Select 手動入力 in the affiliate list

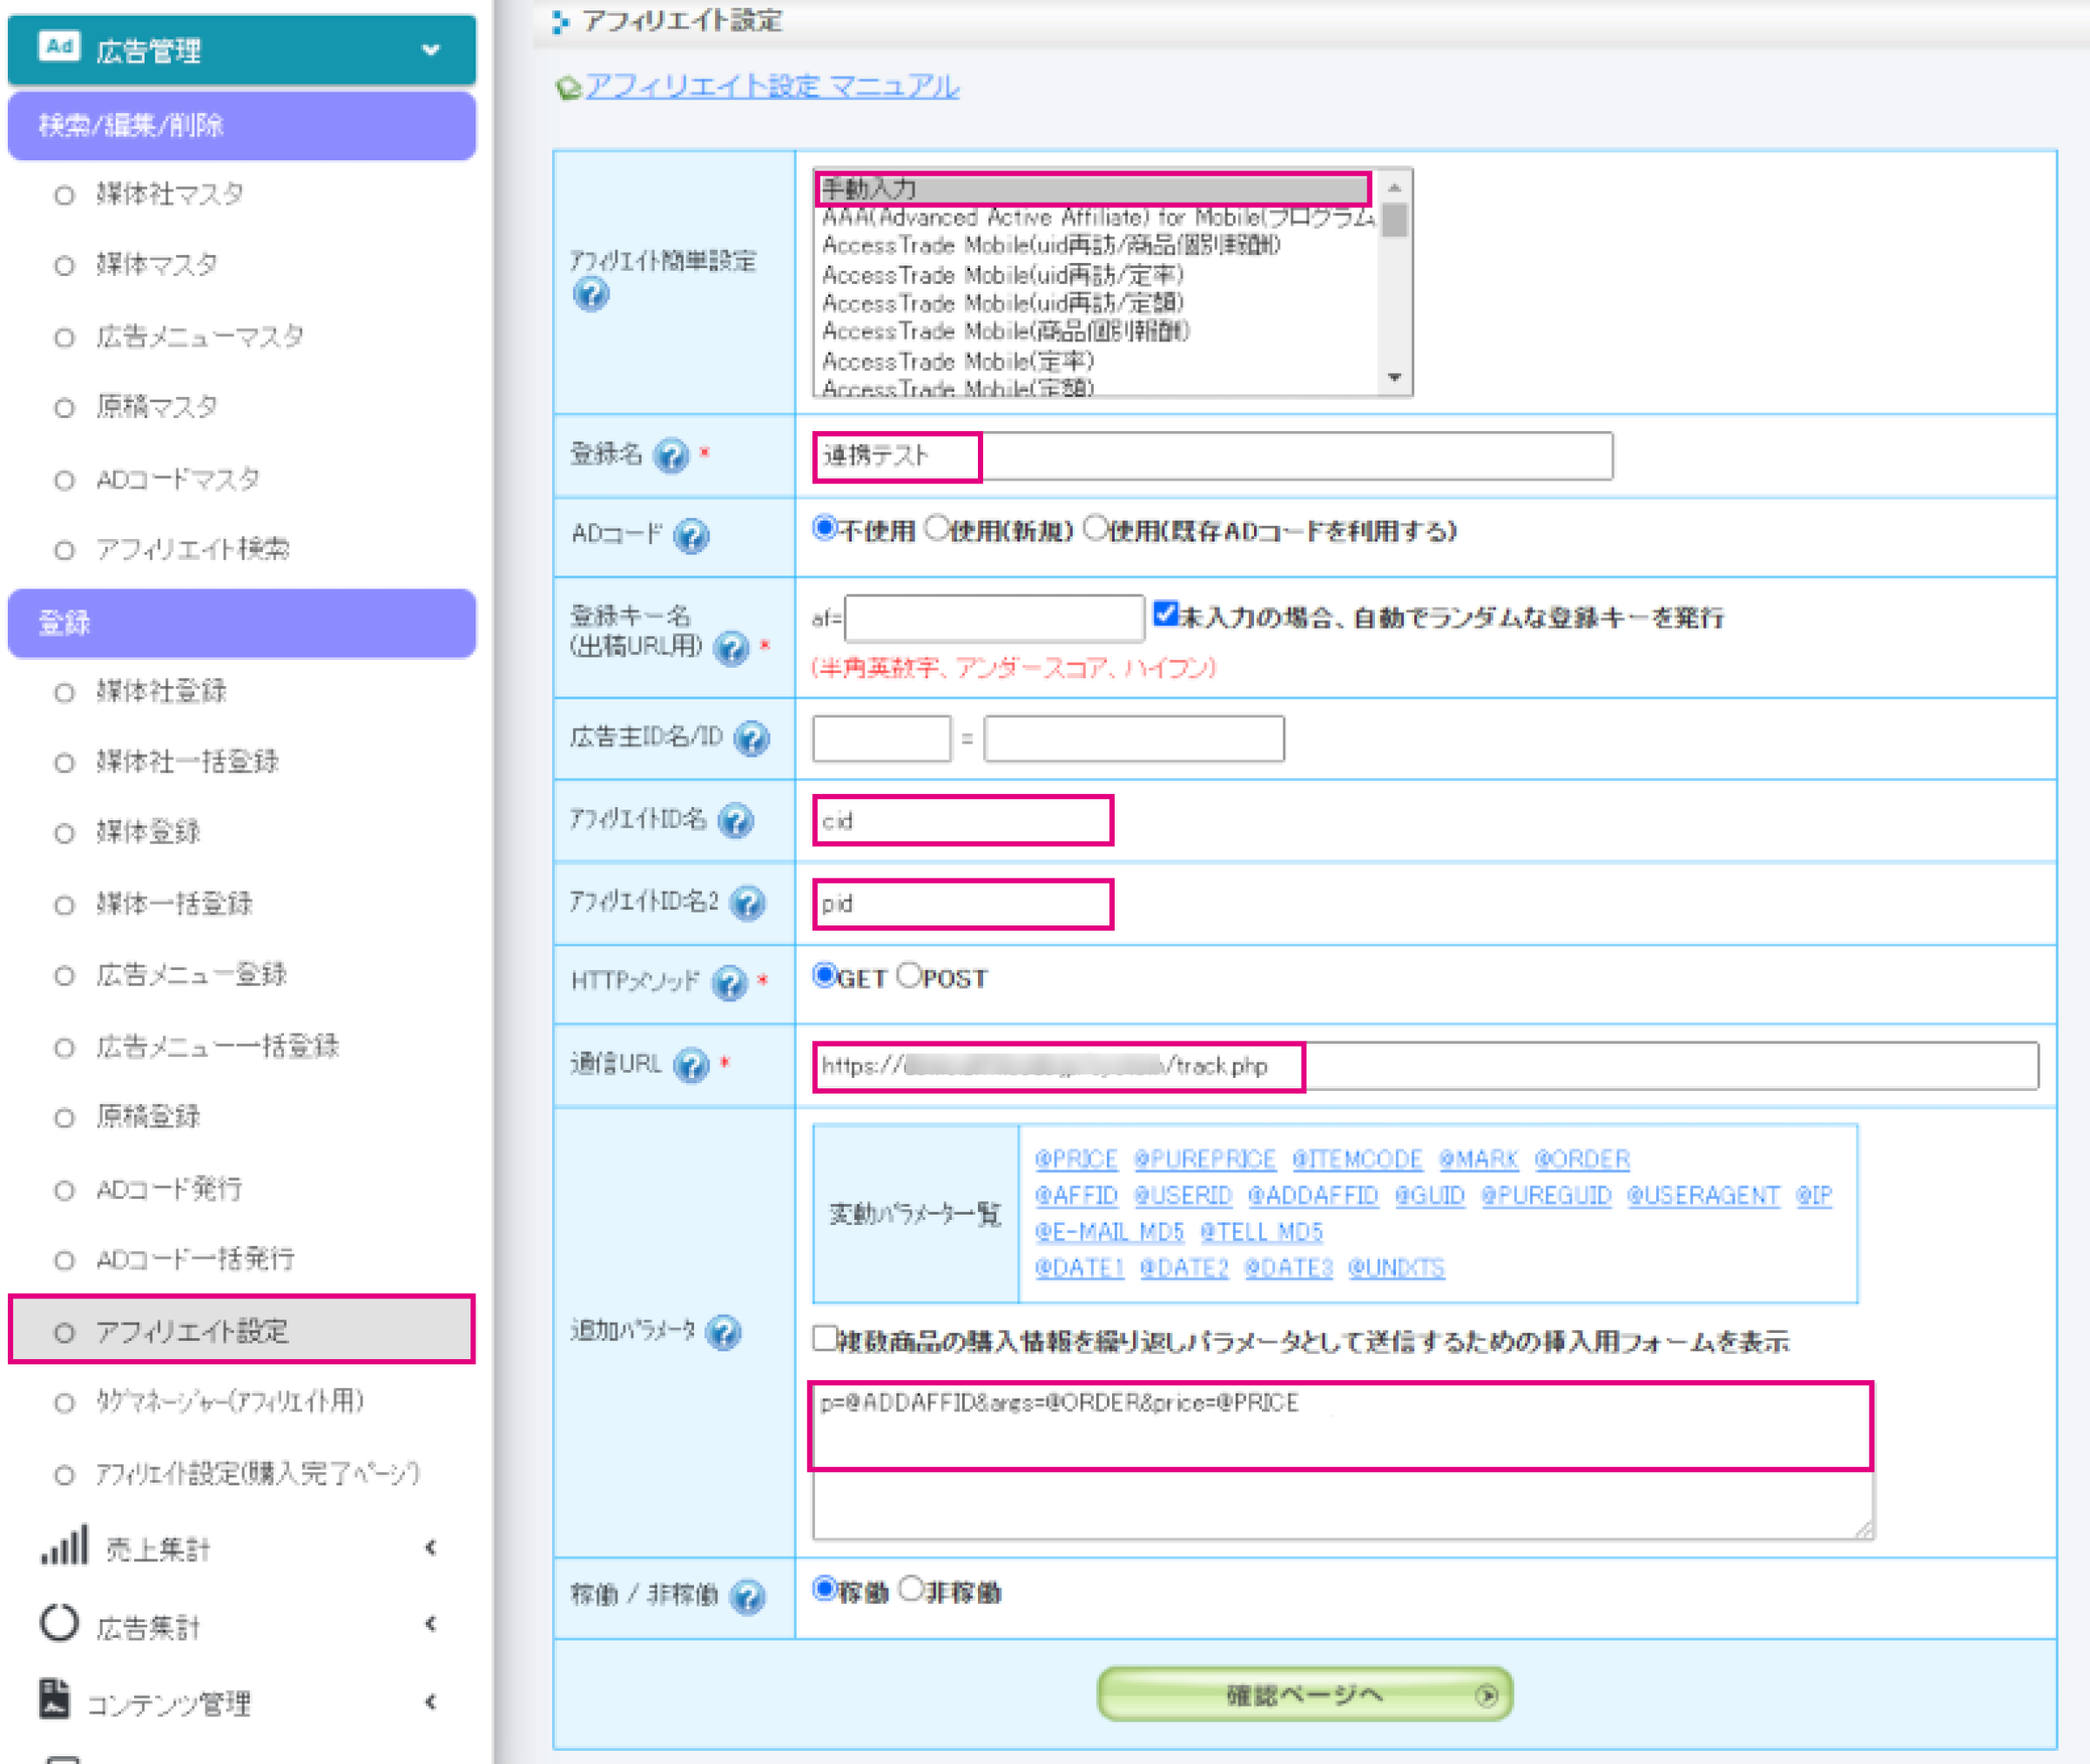[1094, 188]
